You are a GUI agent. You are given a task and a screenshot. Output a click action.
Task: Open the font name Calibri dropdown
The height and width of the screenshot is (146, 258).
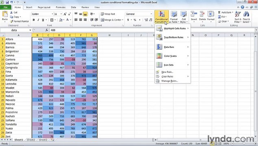point(52,14)
